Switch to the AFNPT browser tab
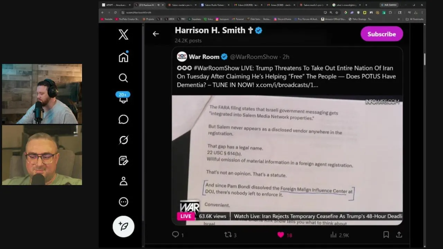Viewport: 443px width, 249px height. point(115,5)
